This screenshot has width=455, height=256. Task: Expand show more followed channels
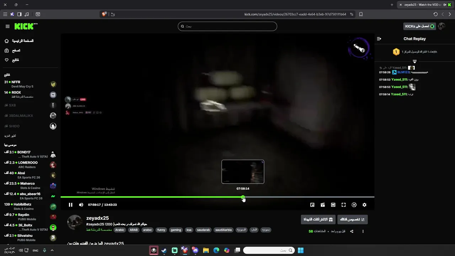tap(10, 136)
